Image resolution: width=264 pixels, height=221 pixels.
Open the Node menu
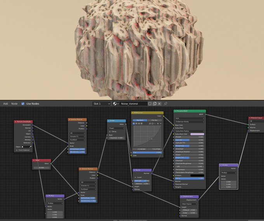(14, 104)
